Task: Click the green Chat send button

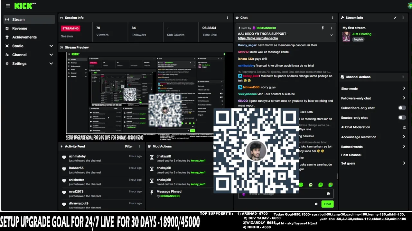Action: pos(327,204)
